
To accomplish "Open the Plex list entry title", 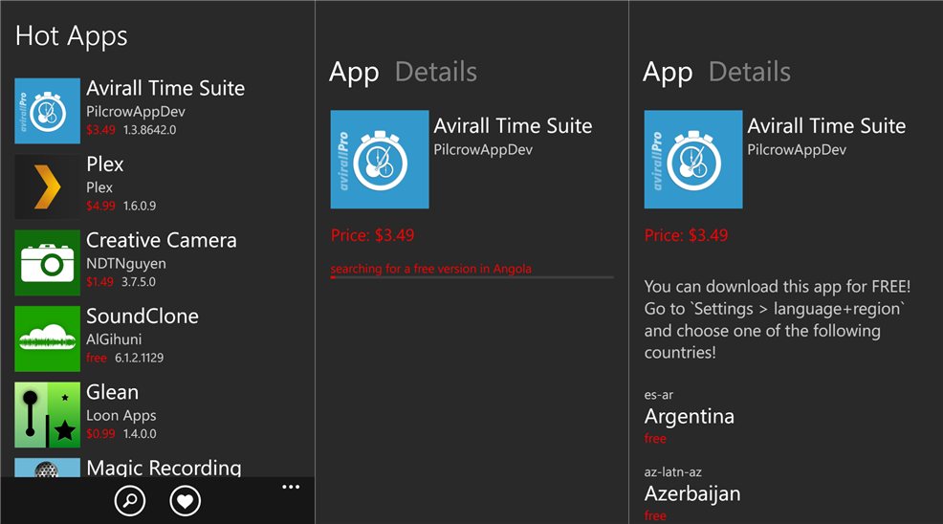I will 104,164.
